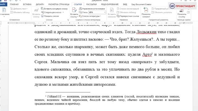
Task: Switch to the ГЛАВНАЯ tab
Action: coord(14,4)
